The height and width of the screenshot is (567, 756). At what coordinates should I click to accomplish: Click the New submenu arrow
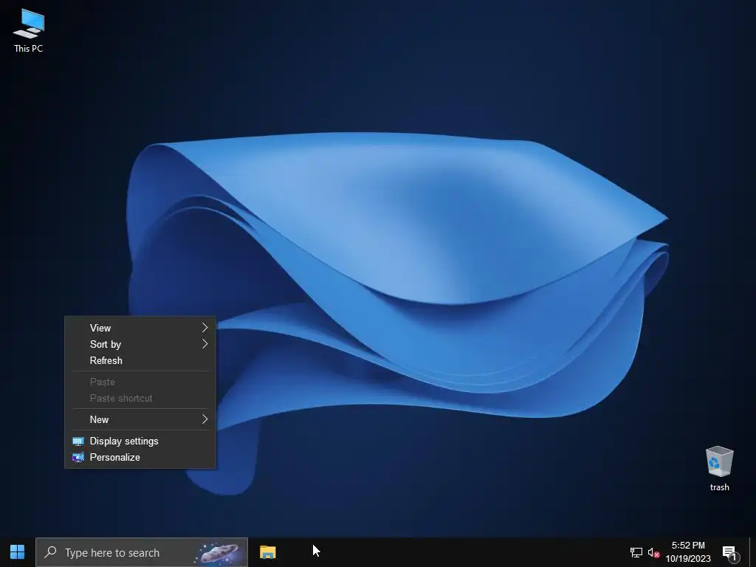pyautogui.click(x=205, y=419)
